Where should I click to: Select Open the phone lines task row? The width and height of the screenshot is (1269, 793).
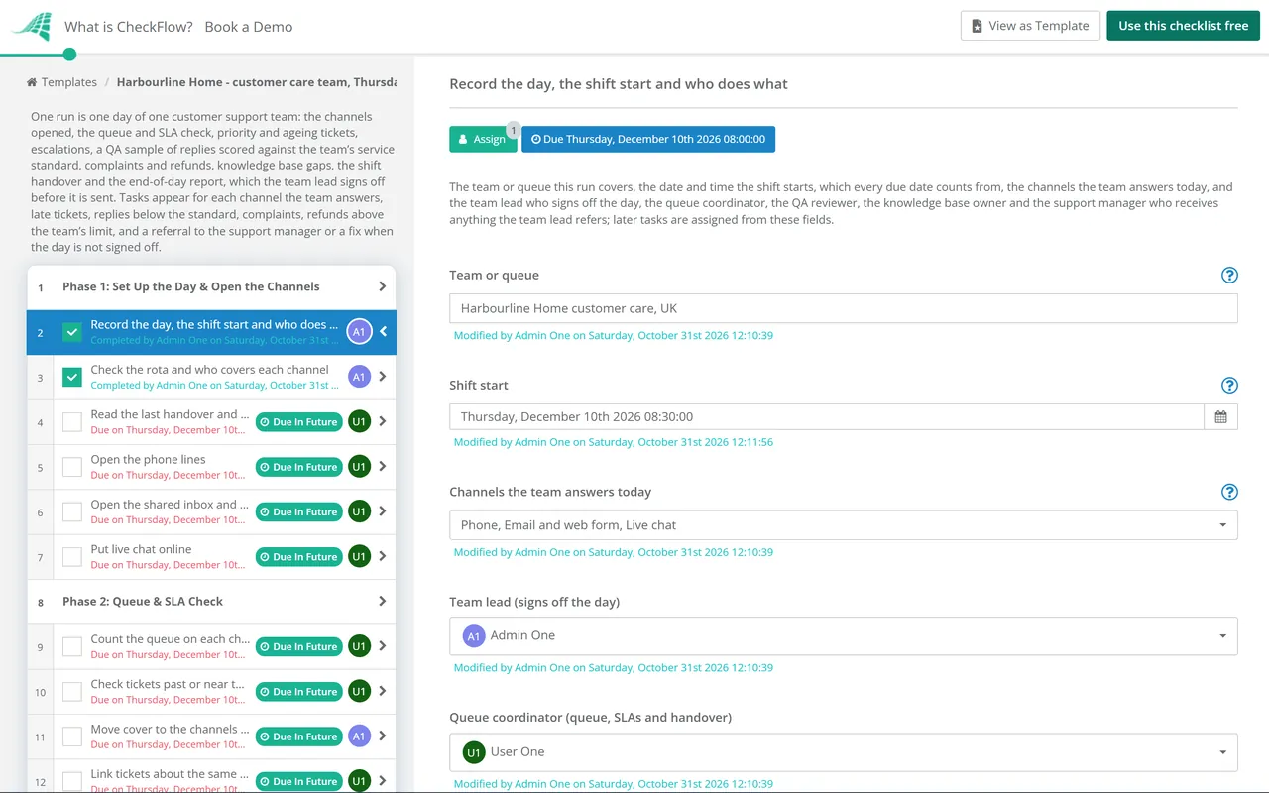211,467
